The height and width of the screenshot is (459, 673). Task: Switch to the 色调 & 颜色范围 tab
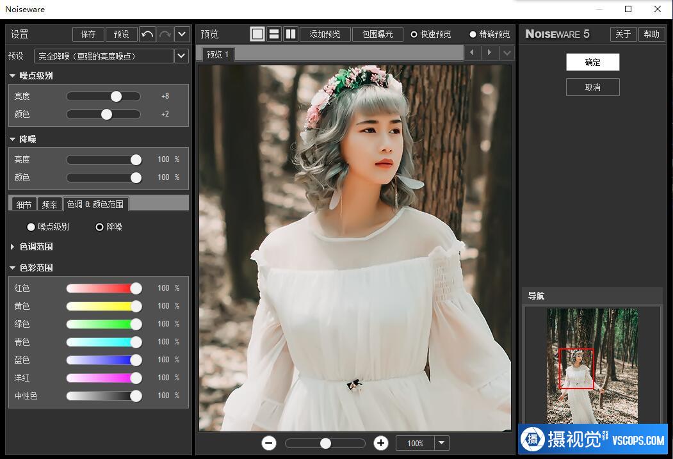(x=95, y=204)
